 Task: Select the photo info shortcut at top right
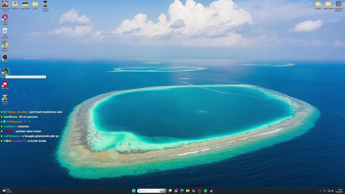(339, 6)
